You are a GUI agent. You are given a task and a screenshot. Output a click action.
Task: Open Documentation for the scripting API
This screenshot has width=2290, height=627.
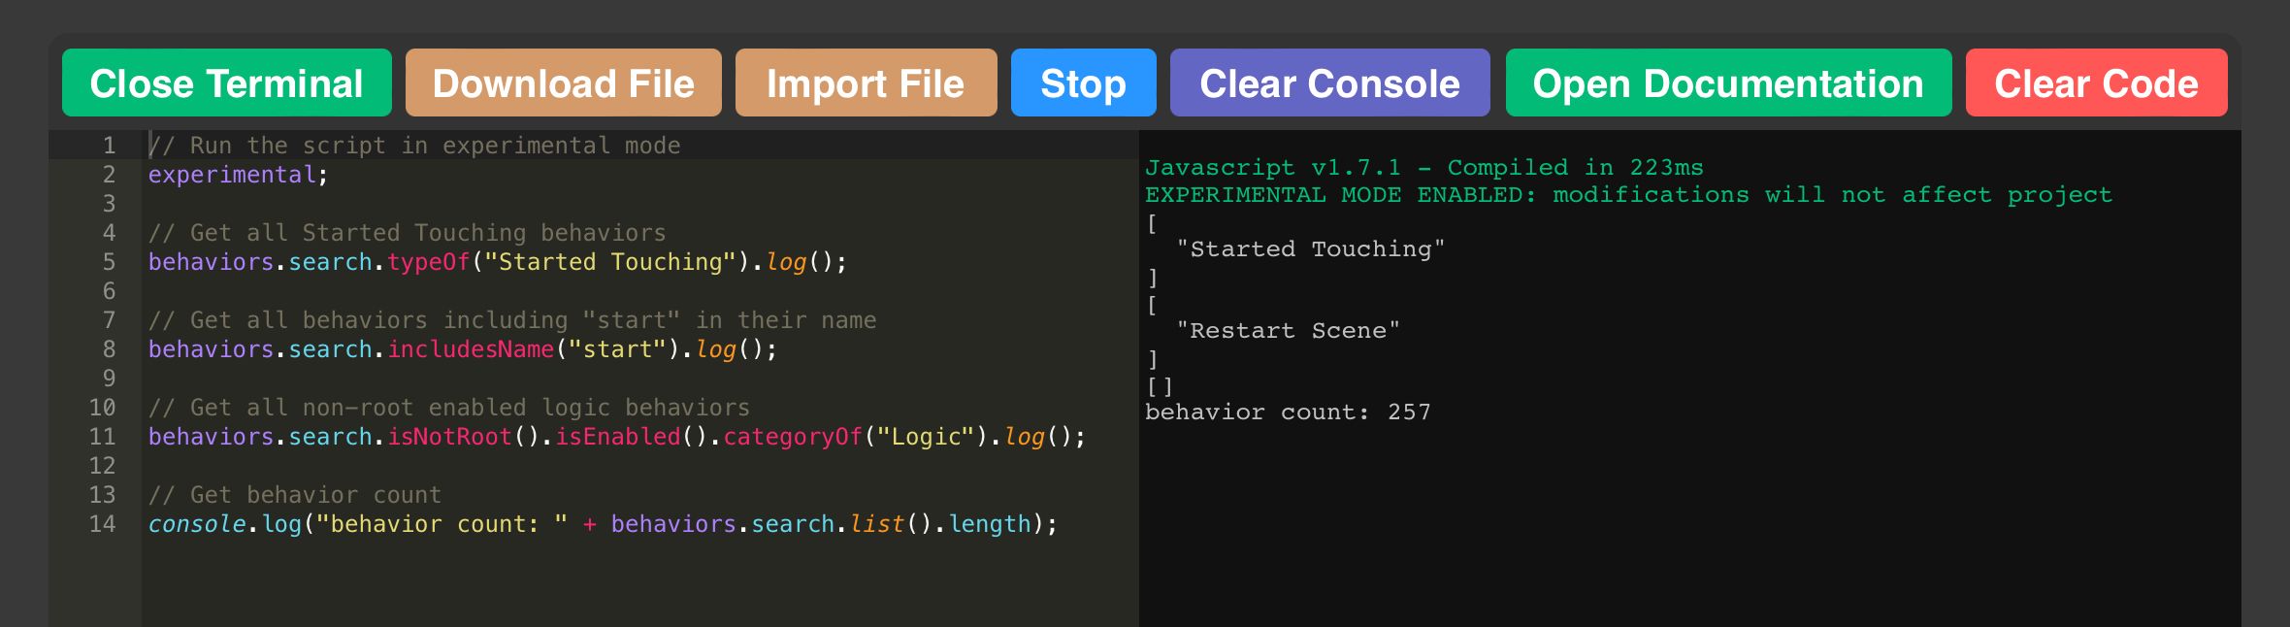pos(1727,83)
